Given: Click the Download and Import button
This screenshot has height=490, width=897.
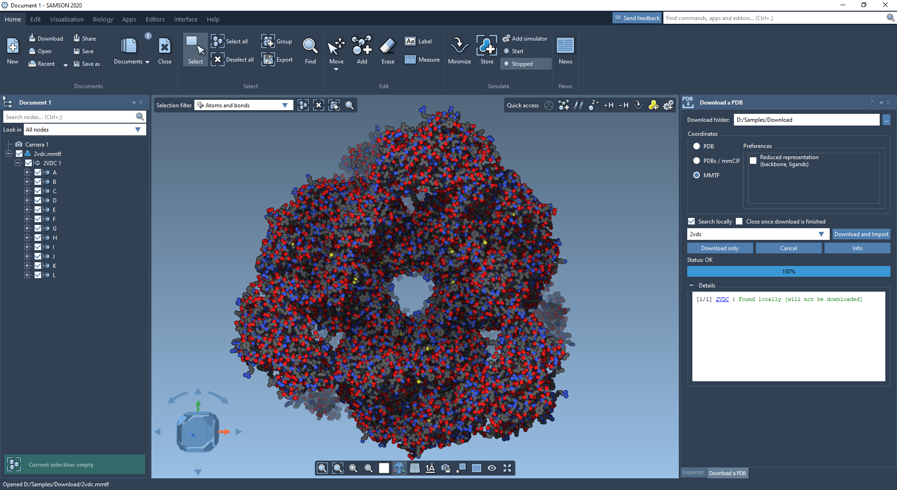Looking at the screenshot, I should click(x=861, y=234).
